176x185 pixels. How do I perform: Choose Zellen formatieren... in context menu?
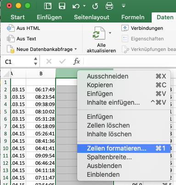pyautogui.click(x=124, y=148)
